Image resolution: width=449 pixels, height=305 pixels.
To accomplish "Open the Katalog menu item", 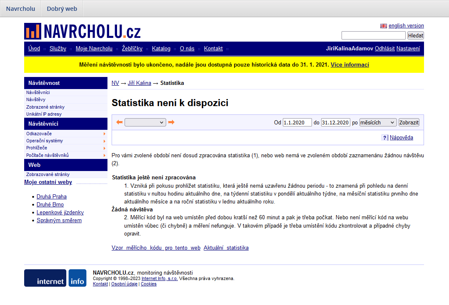I will tap(161, 48).
